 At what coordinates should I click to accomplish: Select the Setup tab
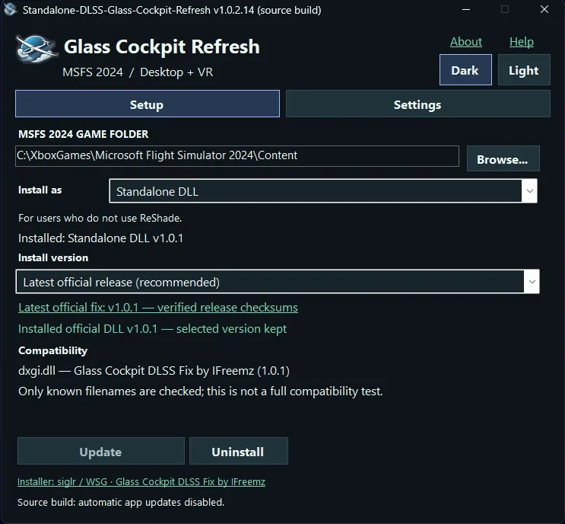tap(147, 104)
